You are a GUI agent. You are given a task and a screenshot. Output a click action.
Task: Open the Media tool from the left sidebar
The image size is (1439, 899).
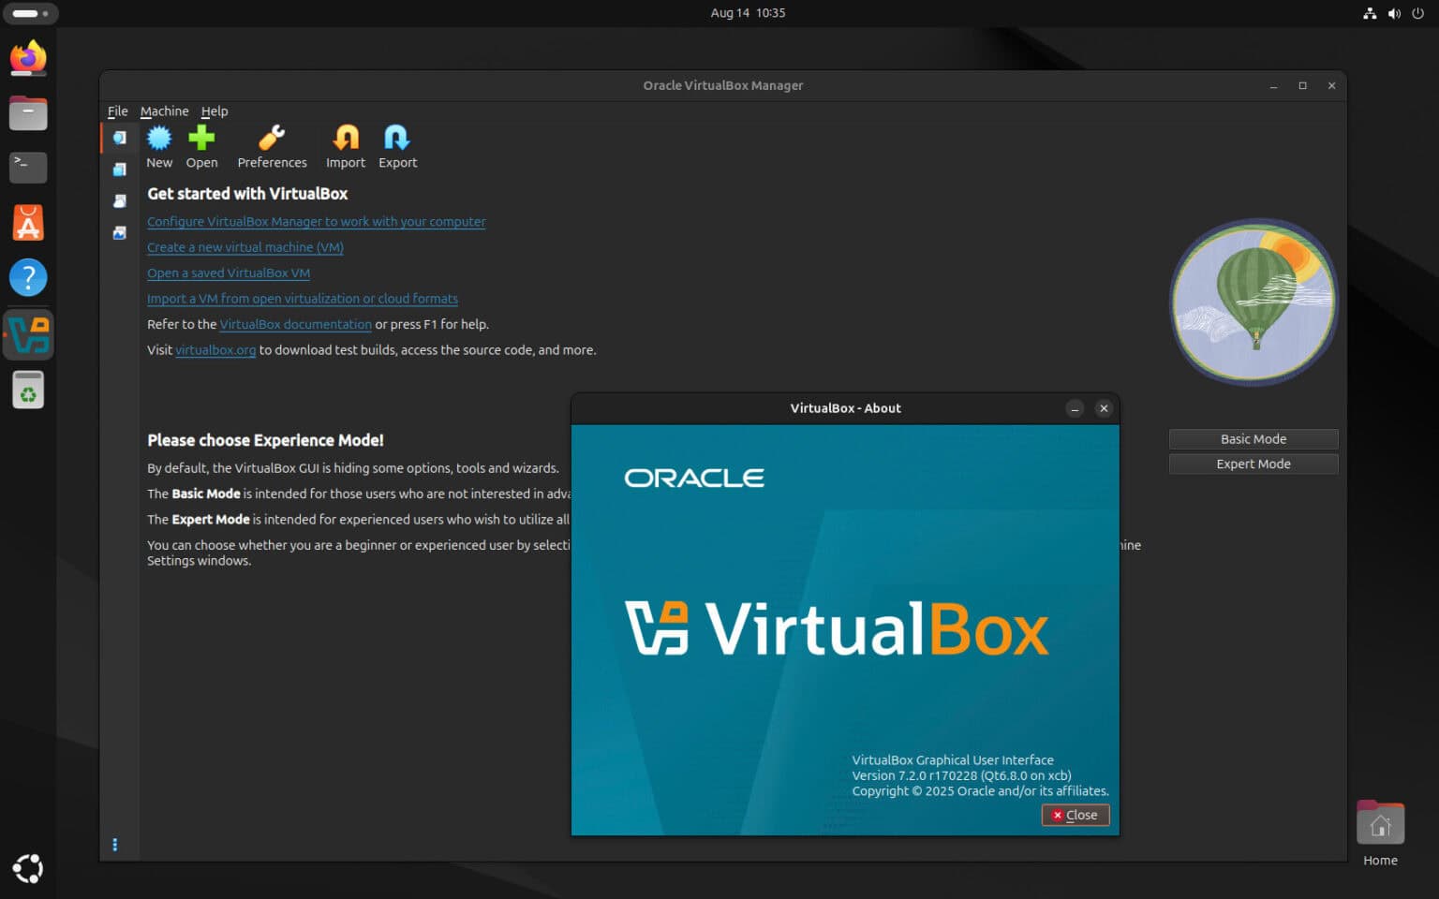click(119, 169)
